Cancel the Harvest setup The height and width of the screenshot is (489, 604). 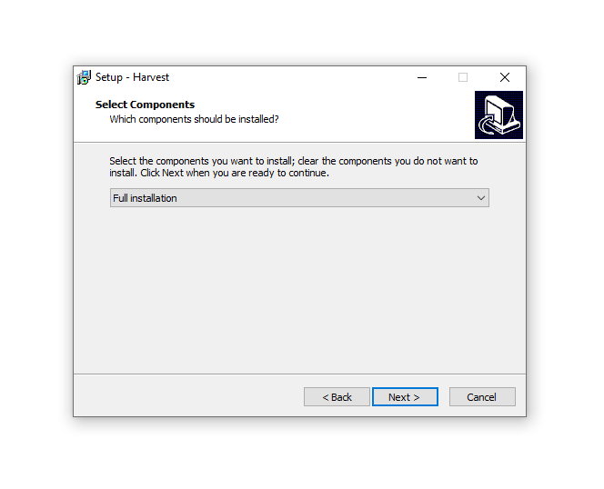point(482,397)
